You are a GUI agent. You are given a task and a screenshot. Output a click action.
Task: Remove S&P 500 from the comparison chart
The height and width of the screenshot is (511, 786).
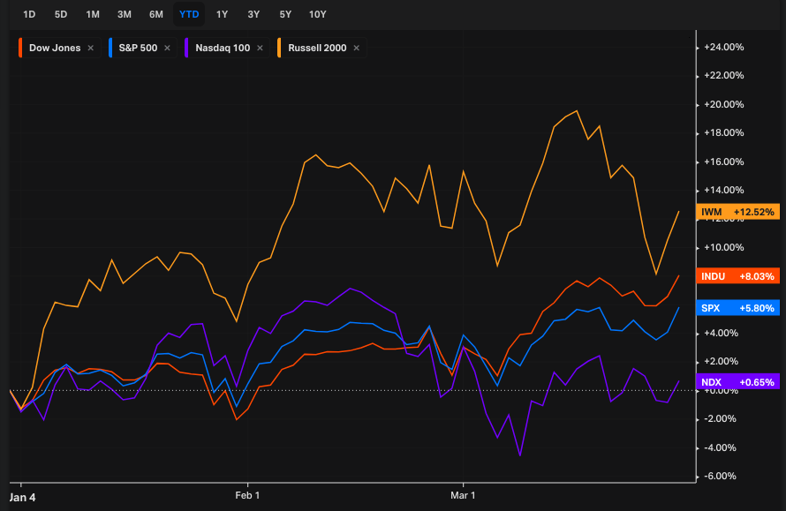(168, 48)
